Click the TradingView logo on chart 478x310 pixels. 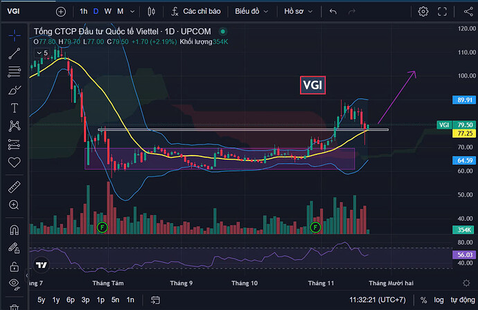[42, 264]
